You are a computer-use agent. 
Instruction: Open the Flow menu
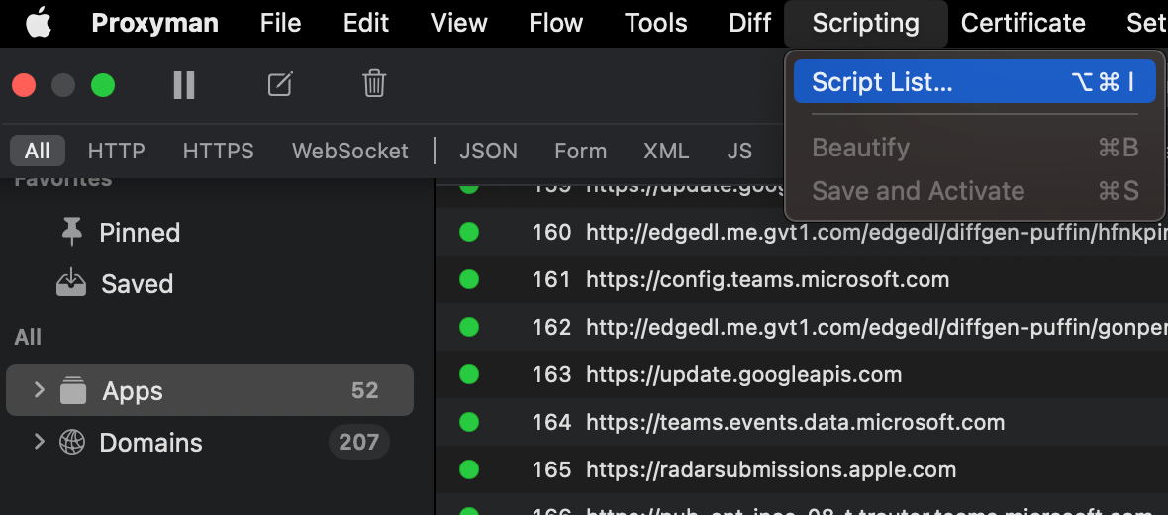point(555,23)
